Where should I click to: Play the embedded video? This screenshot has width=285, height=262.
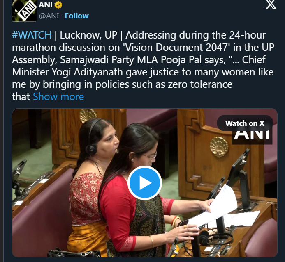(145, 182)
